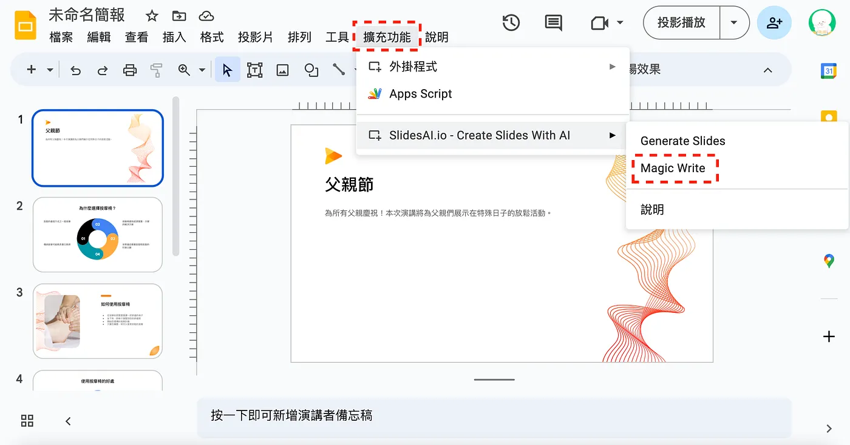Click the 父親節 title on slide
850x445 pixels.
click(x=349, y=184)
